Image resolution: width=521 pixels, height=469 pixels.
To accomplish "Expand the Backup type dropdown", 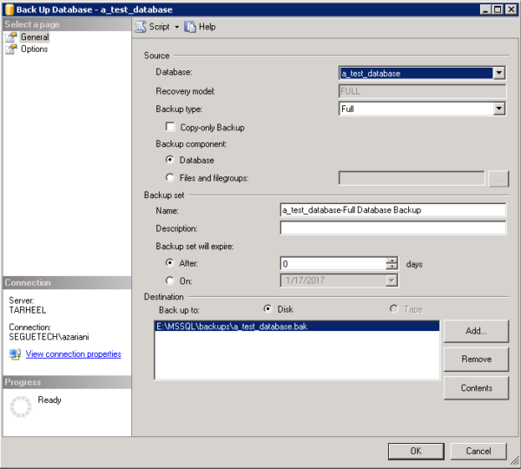I will (498, 109).
